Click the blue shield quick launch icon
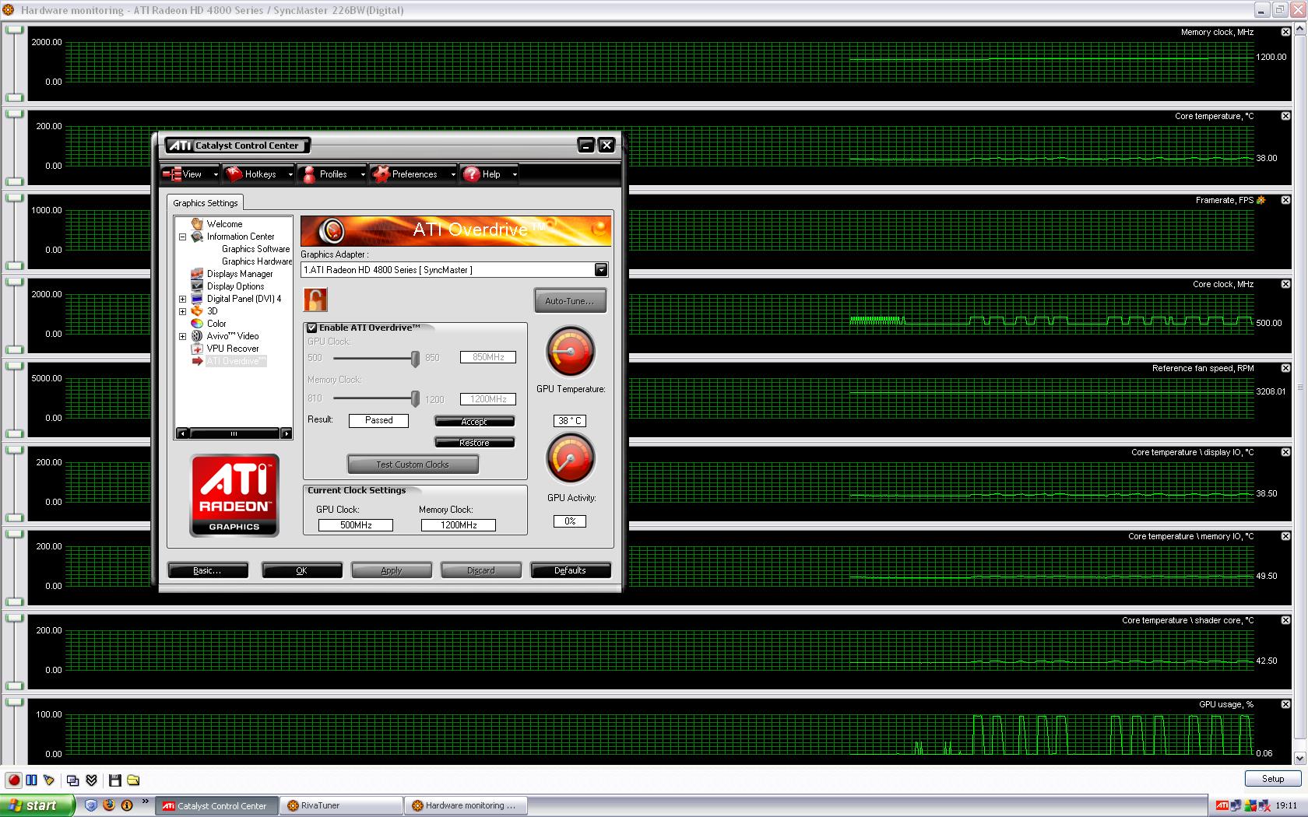The height and width of the screenshot is (817, 1308). pyautogui.click(x=91, y=805)
